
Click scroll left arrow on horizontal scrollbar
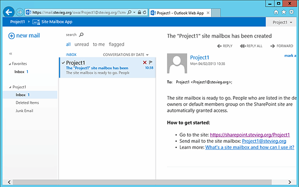pyautogui.click(x=9, y=182)
